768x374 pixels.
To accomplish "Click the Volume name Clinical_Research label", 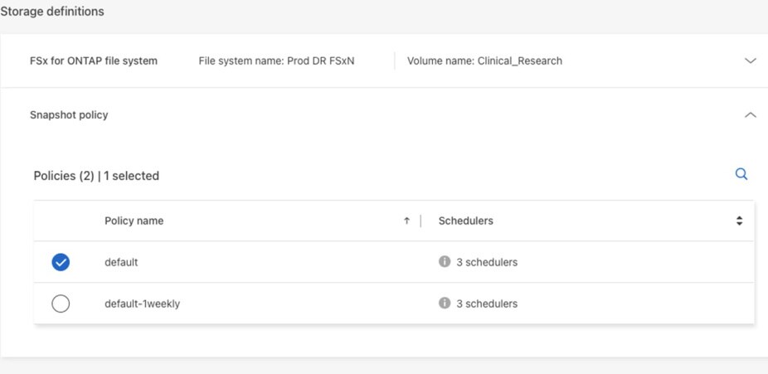I will point(484,61).
